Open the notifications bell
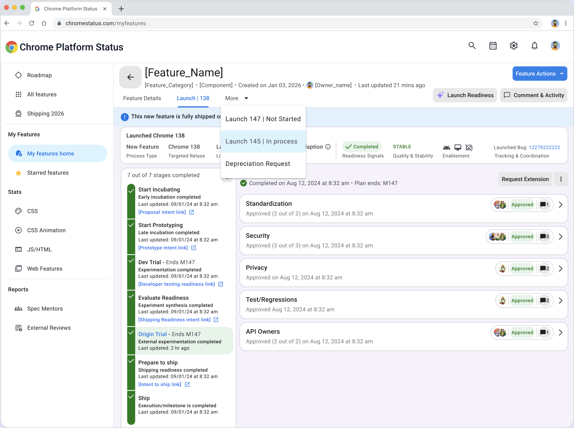This screenshot has height=428, width=574. [534, 46]
